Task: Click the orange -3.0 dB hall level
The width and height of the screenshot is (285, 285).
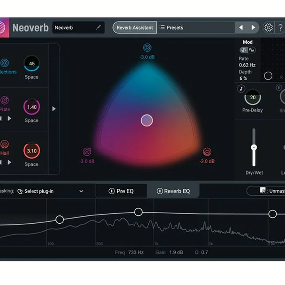Action: 207,161
